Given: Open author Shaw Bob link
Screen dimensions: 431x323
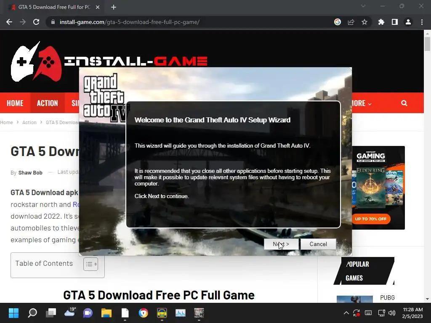Looking at the screenshot, I should (x=30, y=172).
